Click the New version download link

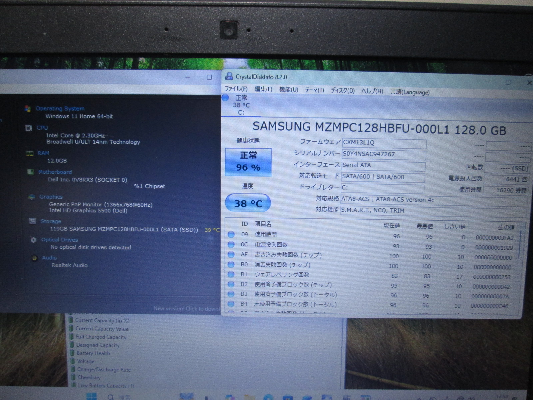click(187, 309)
